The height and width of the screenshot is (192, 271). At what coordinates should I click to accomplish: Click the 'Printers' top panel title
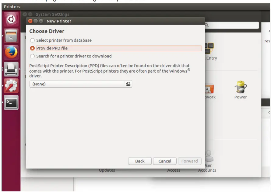click(x=12, y=7)
